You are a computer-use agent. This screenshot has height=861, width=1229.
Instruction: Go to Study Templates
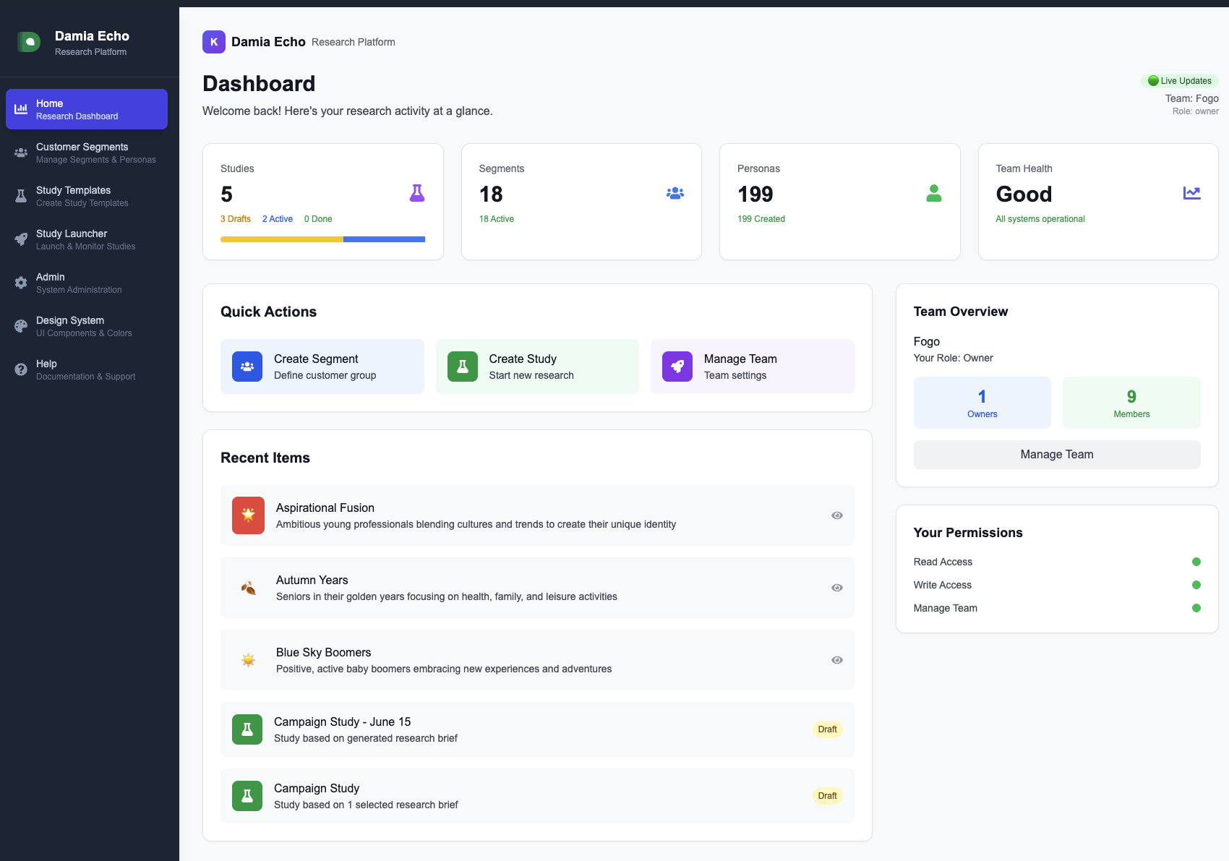(x=87, y=196)
